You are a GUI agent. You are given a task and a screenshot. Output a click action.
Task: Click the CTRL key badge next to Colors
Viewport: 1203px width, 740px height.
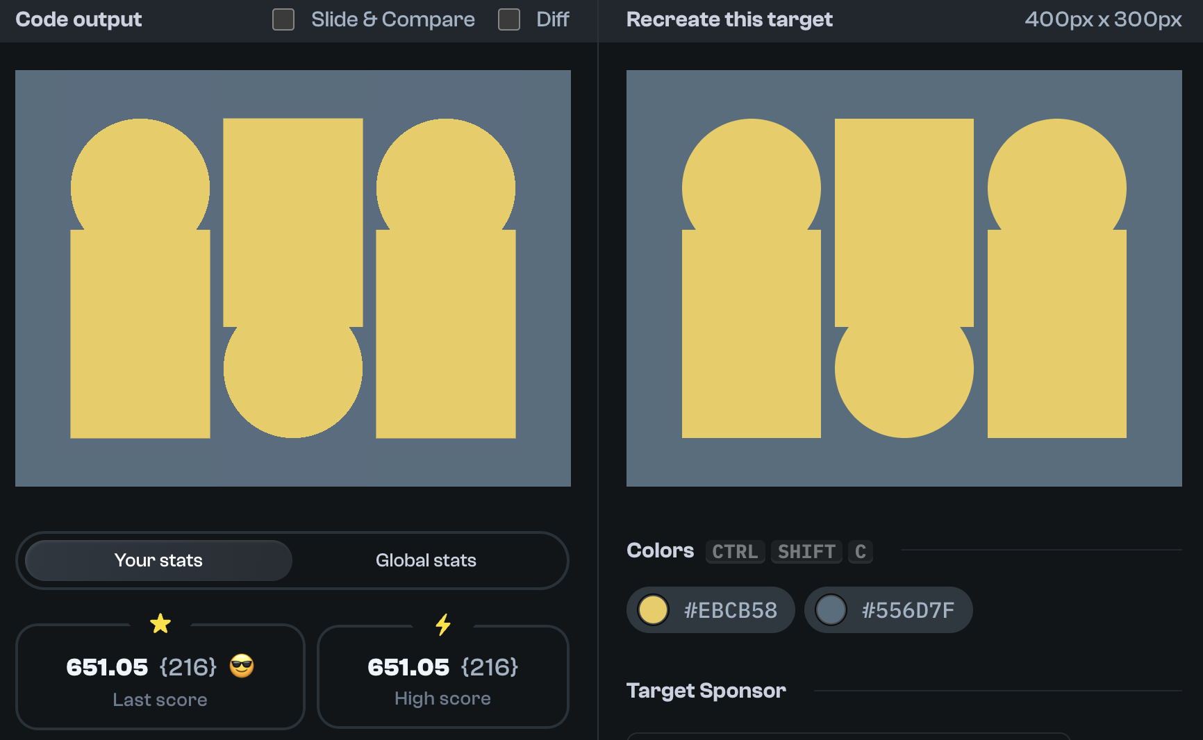coord(735,552)
